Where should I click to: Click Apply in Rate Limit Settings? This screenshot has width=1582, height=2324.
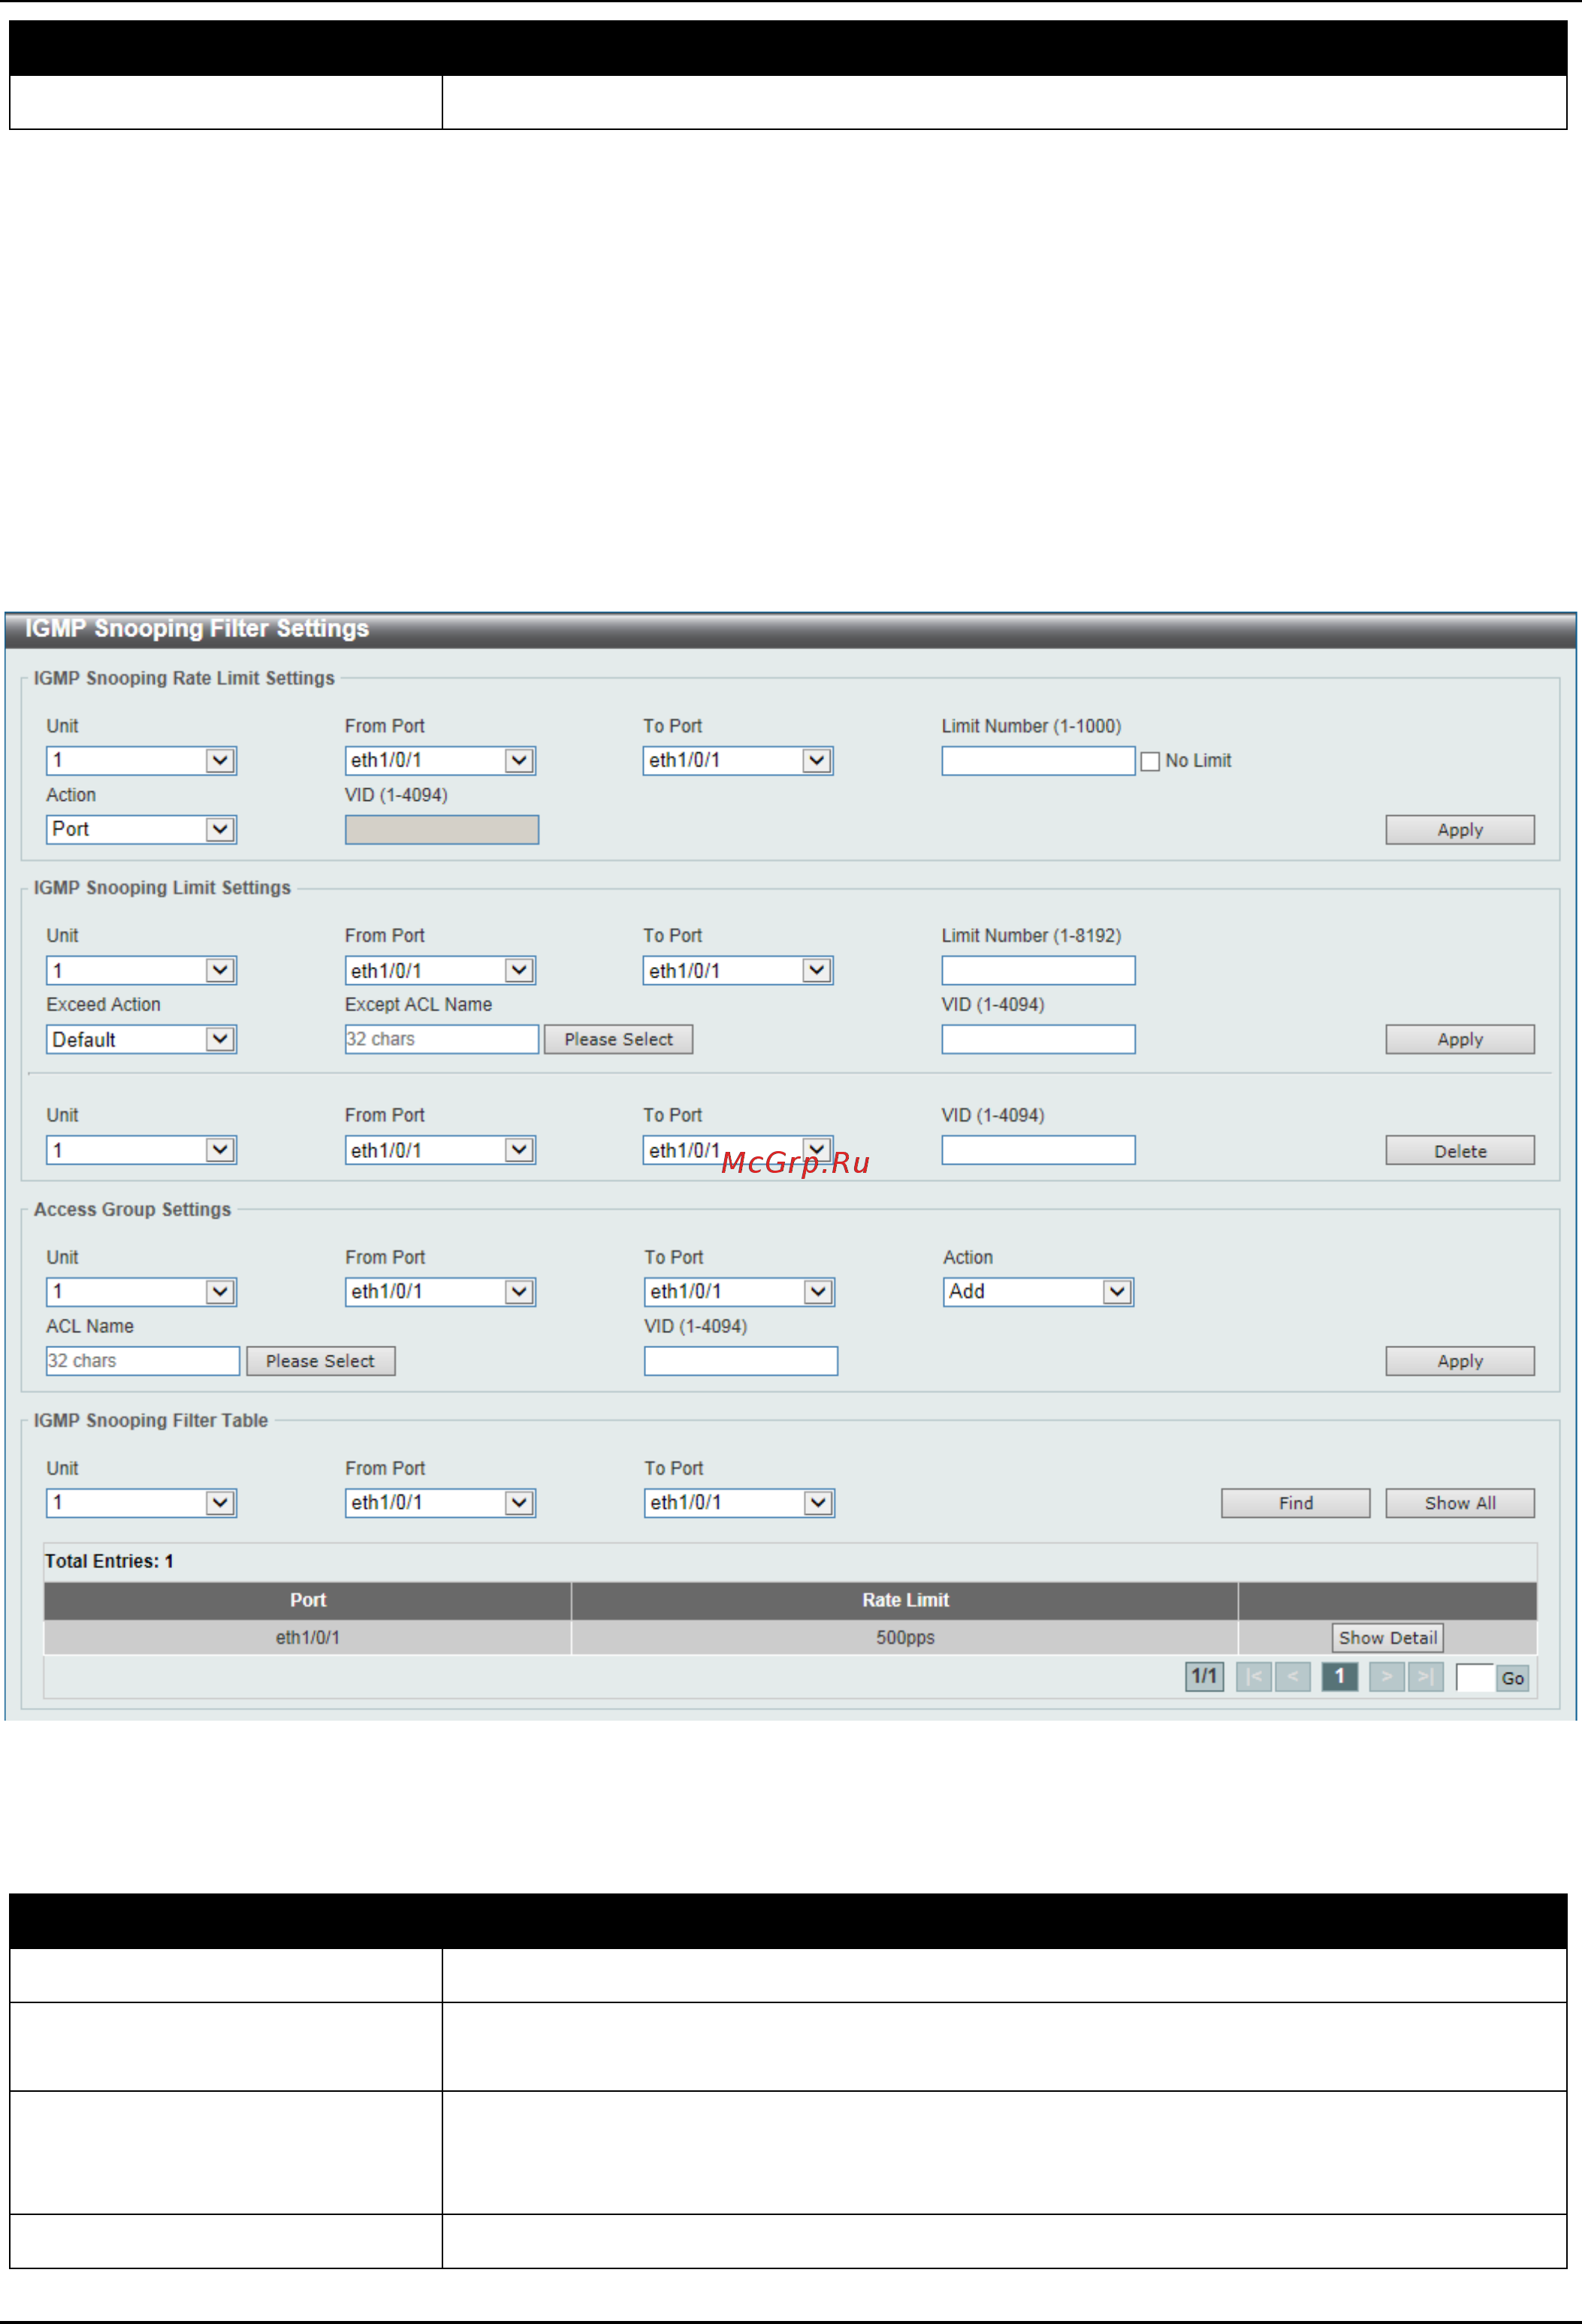(x=1460, y=829)
